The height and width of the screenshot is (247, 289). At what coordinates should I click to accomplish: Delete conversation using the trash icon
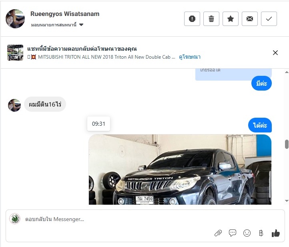pos(211,19)
